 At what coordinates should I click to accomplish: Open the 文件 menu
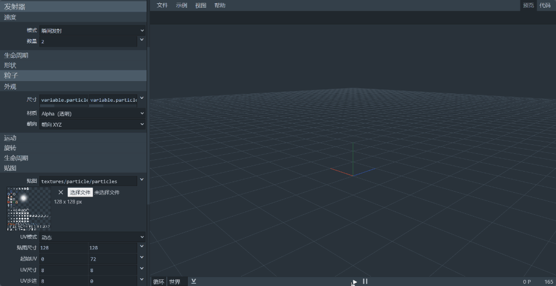click(162, 6)
